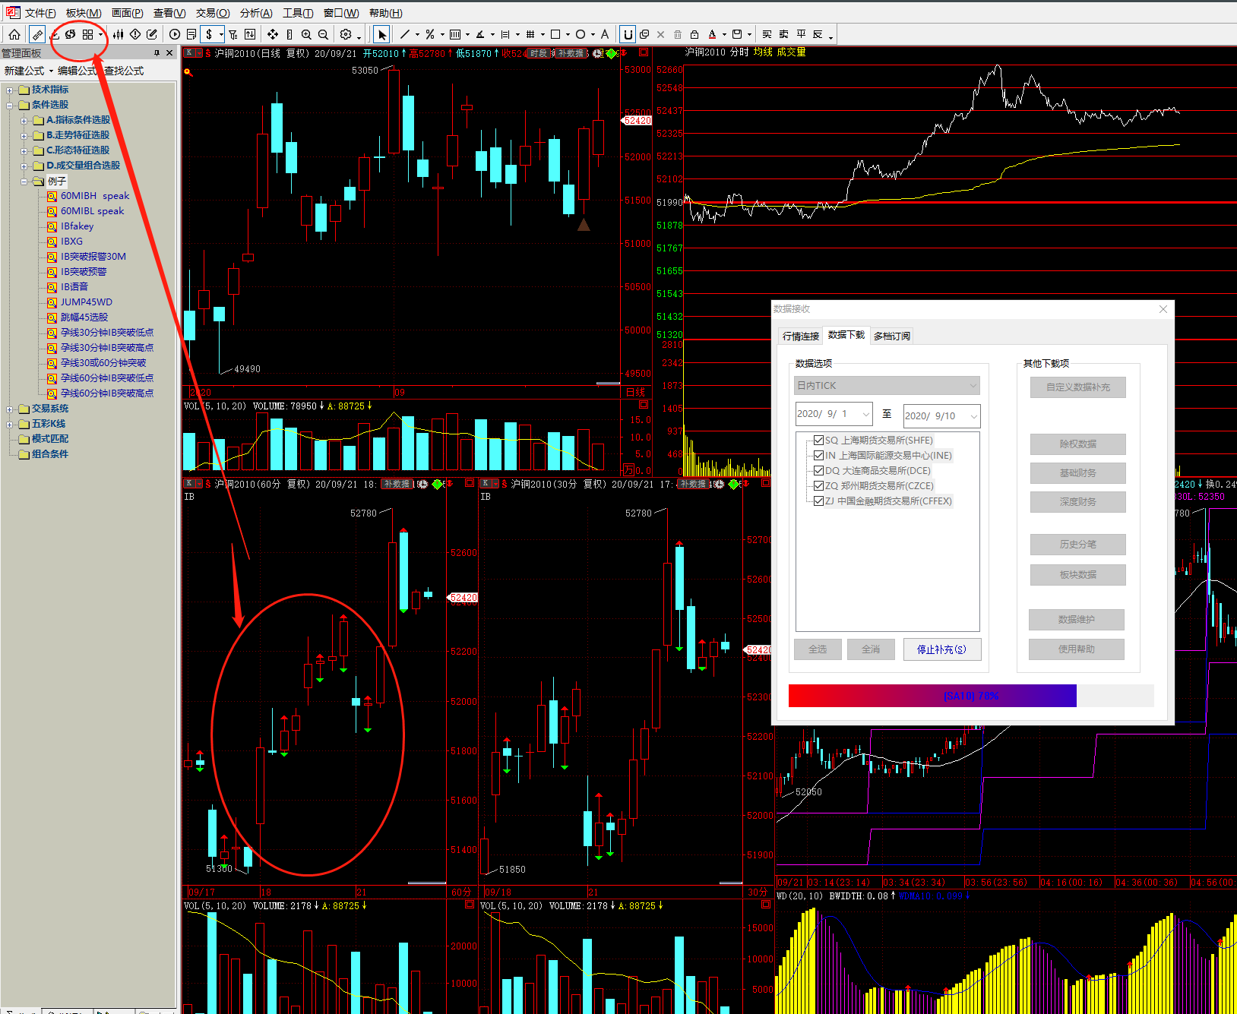Image resolution: width=1237 pixels, height=1014 pixels.
Task: Select the arrow pointer cursor tool
Action: pos(381,34)
